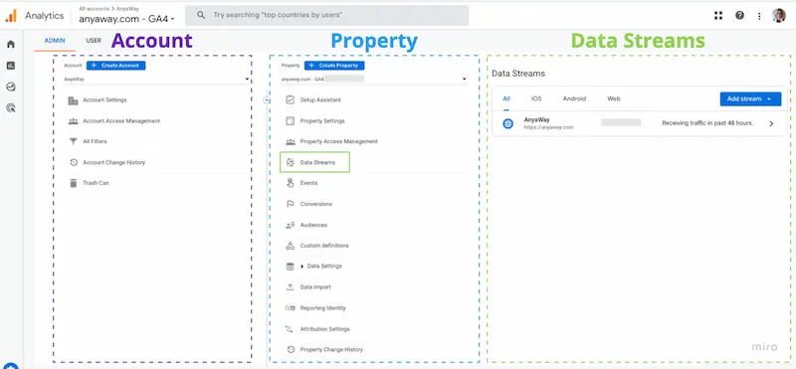The height and width of the screenshot is (369, 796).
Task: Open the AnyaWay stream details chevron
Action: click(771, 123)
